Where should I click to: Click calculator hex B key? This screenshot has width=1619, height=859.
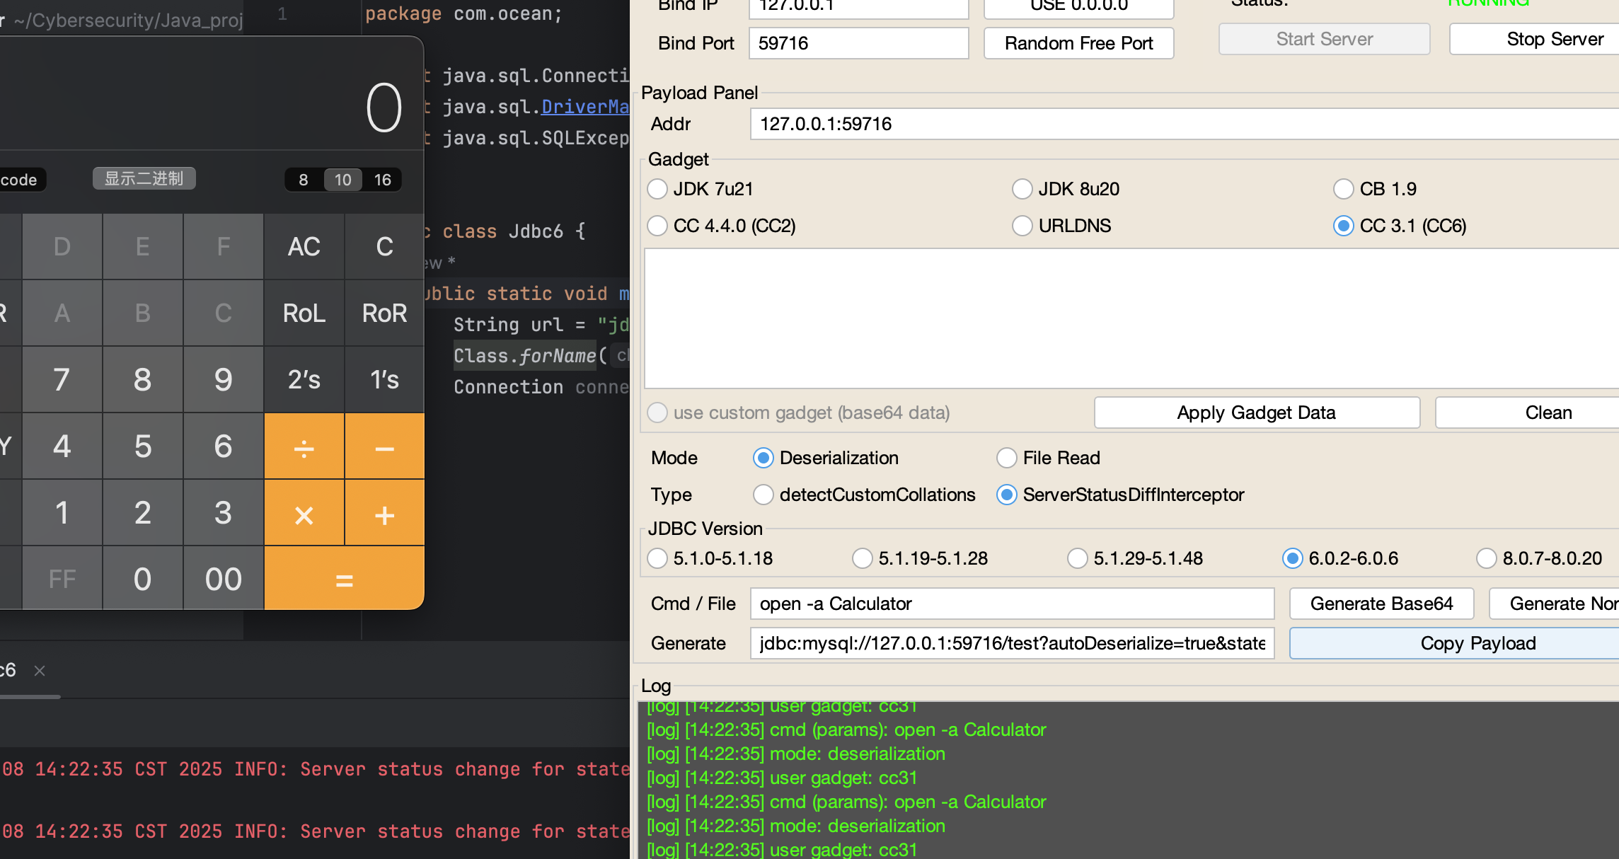[x=143, y=313]
